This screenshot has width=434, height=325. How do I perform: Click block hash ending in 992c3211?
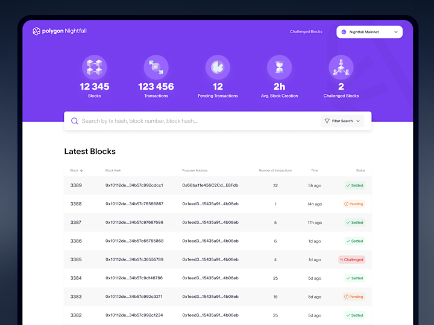134,296
